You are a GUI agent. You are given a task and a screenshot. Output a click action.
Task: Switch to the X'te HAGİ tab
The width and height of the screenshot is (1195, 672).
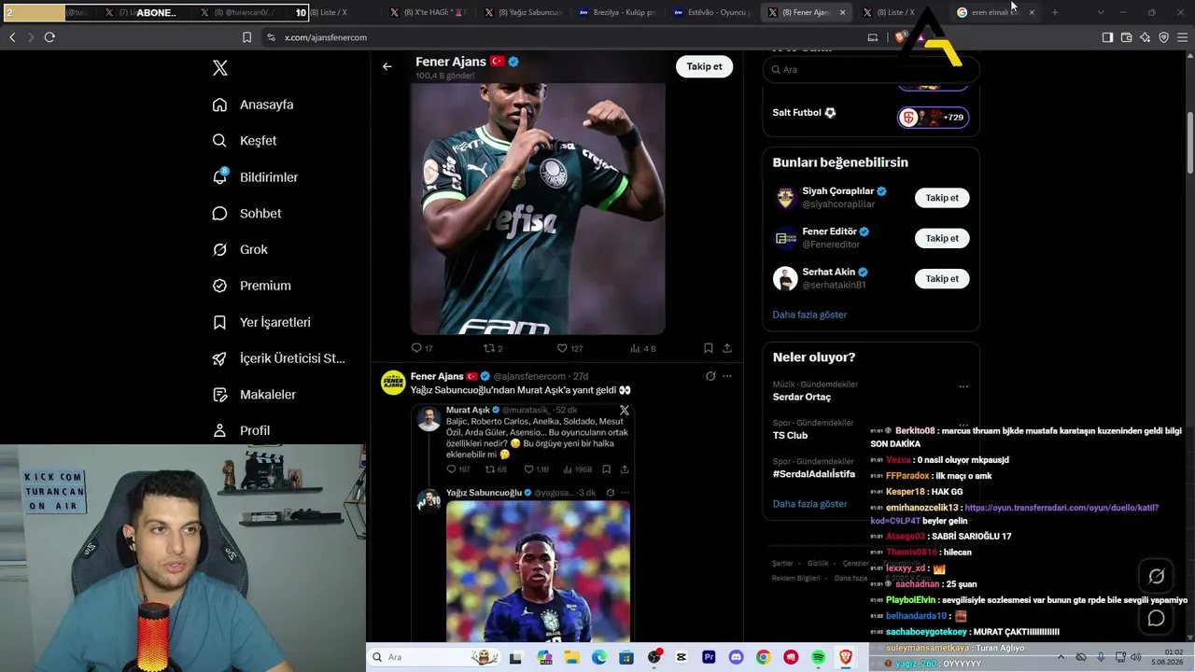coord(428,12)
